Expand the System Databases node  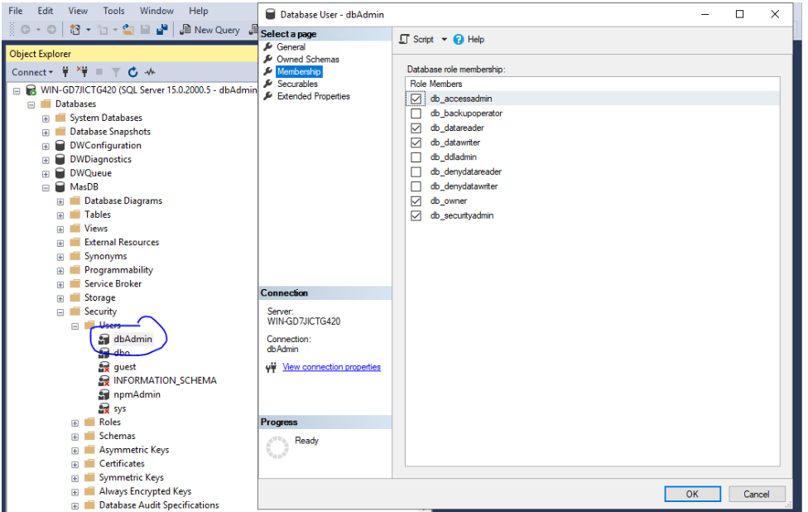coord(46,118)
